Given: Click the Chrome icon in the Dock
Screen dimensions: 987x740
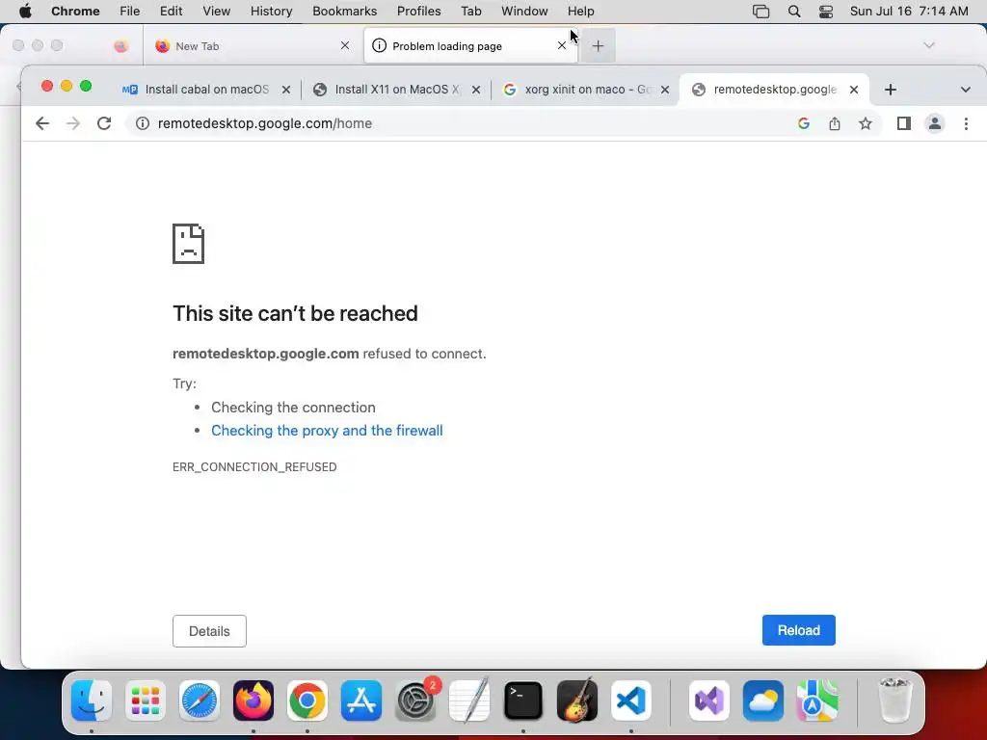Looking at the screenshot, I should (307, 700).
